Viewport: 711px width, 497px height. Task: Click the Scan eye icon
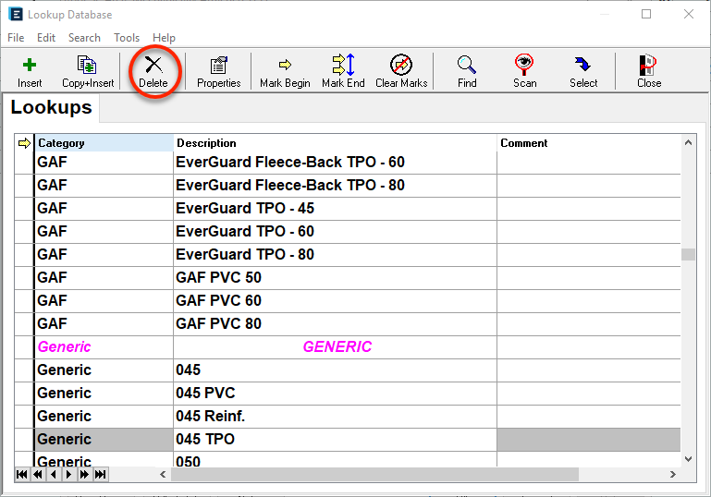point(524,65)
